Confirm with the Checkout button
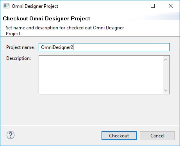 (119, 136)
